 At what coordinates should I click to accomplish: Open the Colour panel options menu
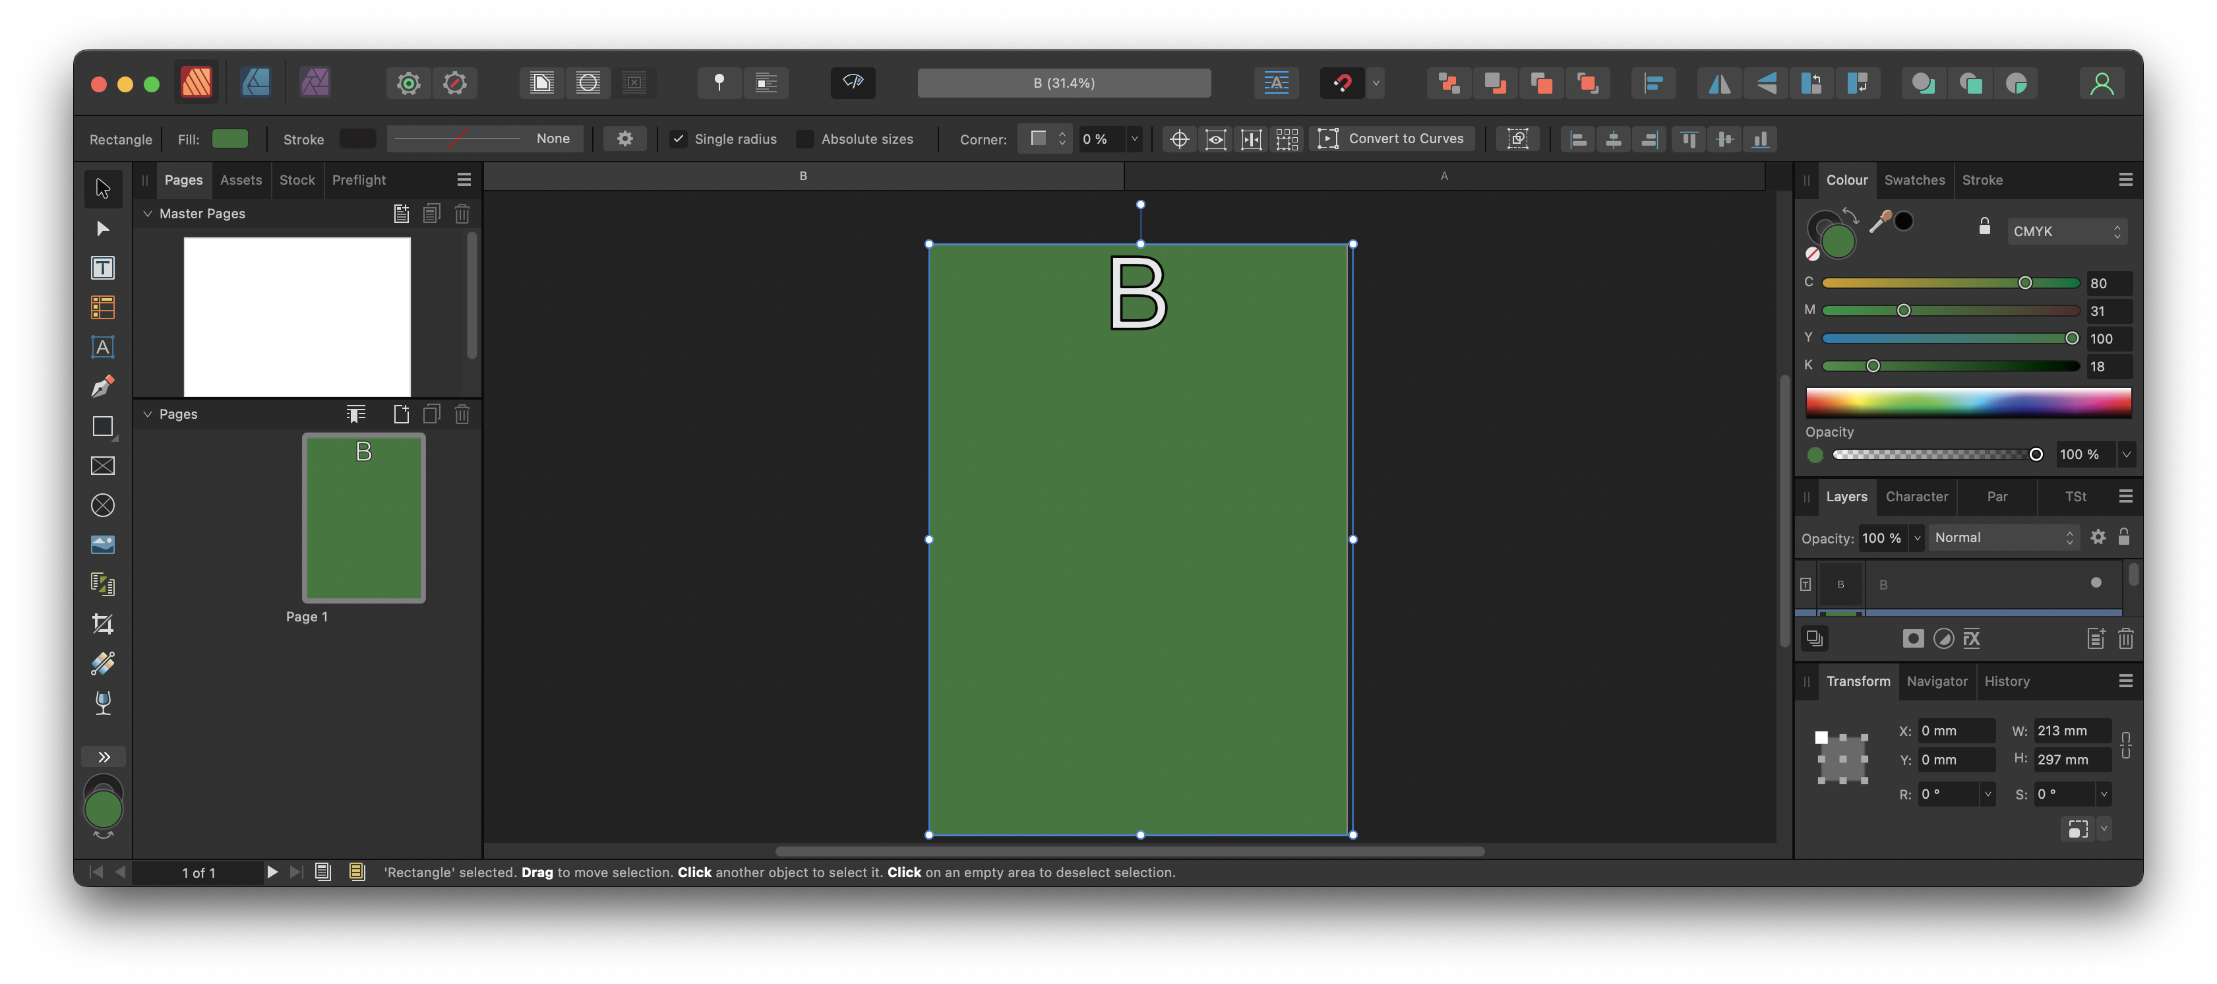click(x=2125, y=180)
